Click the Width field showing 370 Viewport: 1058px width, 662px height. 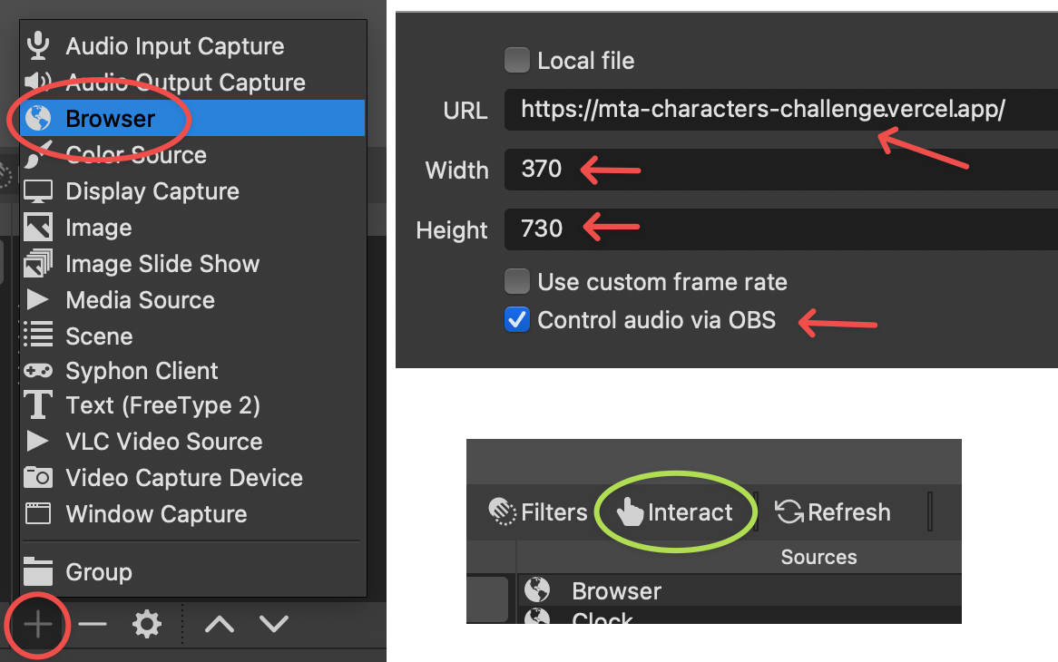(x=780, y=170)
